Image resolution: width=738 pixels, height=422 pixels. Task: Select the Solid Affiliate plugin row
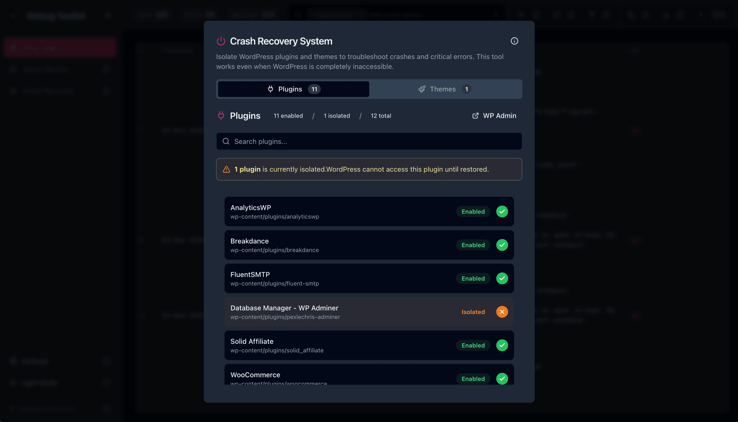(334, 345)
